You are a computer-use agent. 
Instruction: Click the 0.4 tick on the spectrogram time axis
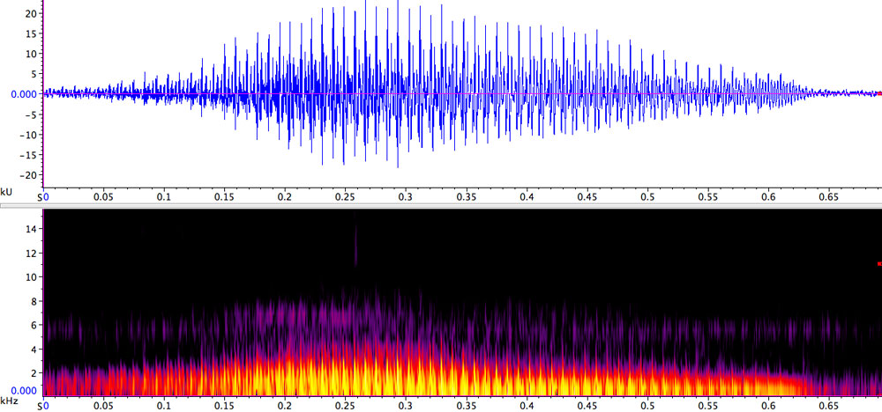(x=527, y=407)
